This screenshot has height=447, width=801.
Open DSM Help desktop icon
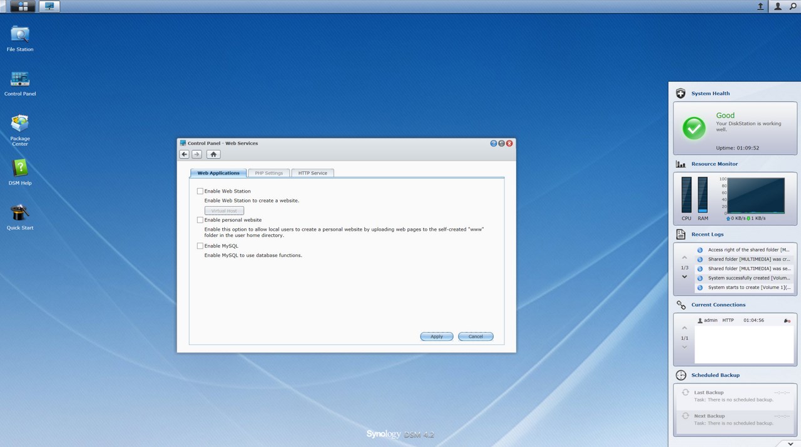pos(20,173)
